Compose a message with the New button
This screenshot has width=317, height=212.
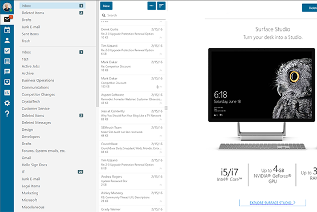pyautogui.click(x=107, y=6)
